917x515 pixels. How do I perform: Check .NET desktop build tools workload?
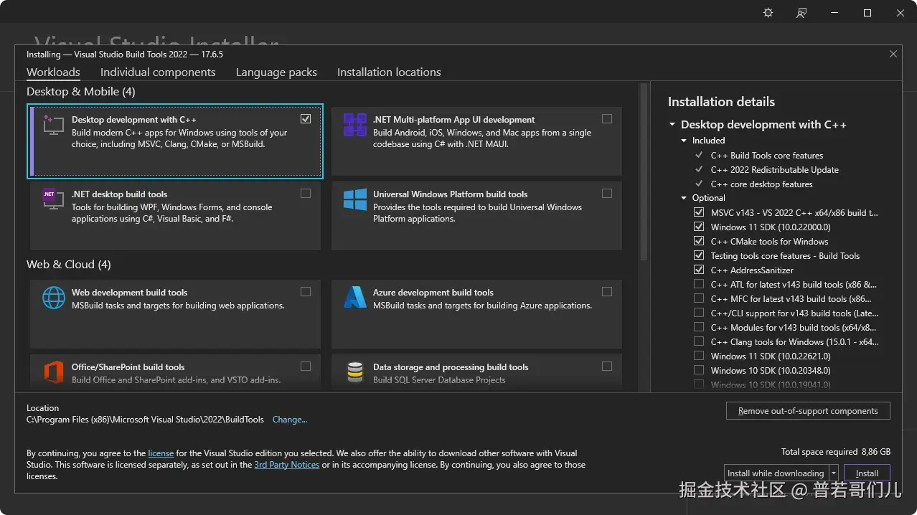pyautogui.click(x=306, y=194)
